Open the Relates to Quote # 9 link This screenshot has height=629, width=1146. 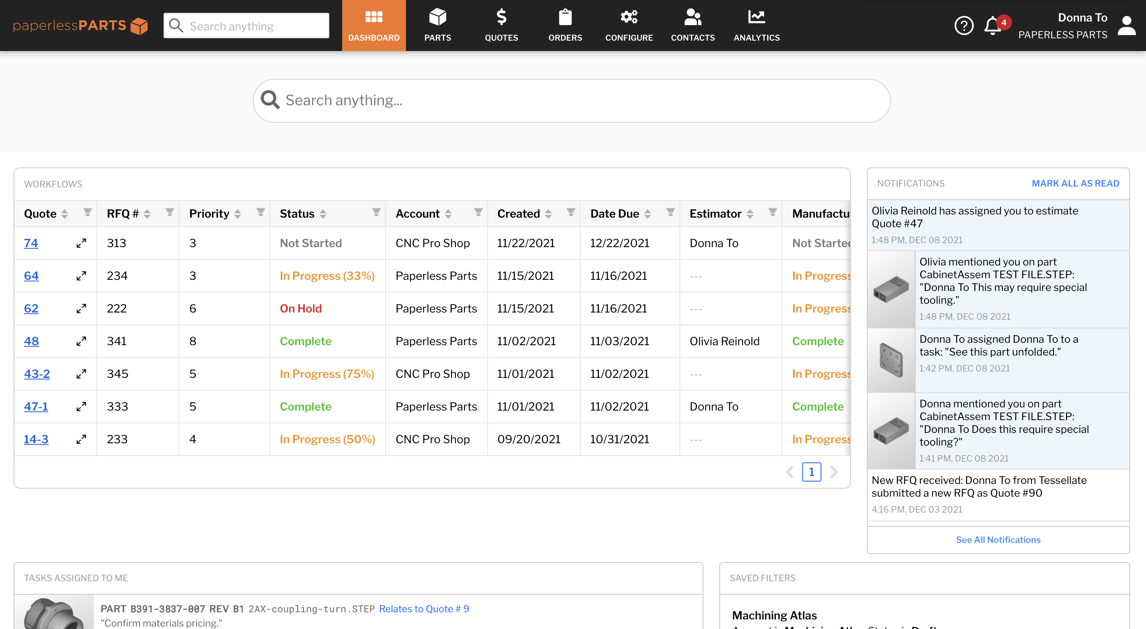(423, 609)
